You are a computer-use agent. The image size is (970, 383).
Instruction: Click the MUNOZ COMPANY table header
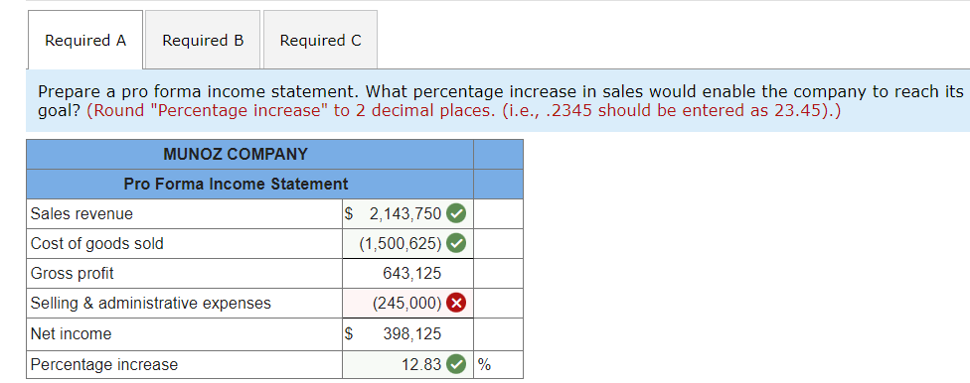(x=236, y=154)
